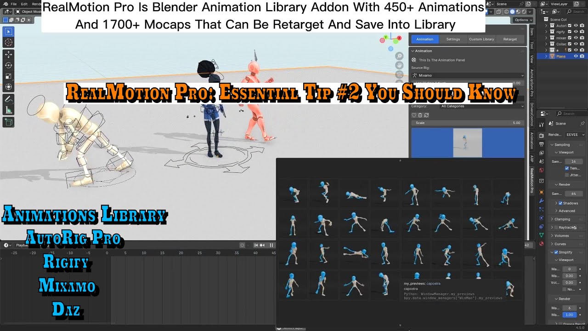Image resolution: width=588 pixels, height=331 pixels.
Task: Click the viewport Samples field 16
Action: click(573, 161)
